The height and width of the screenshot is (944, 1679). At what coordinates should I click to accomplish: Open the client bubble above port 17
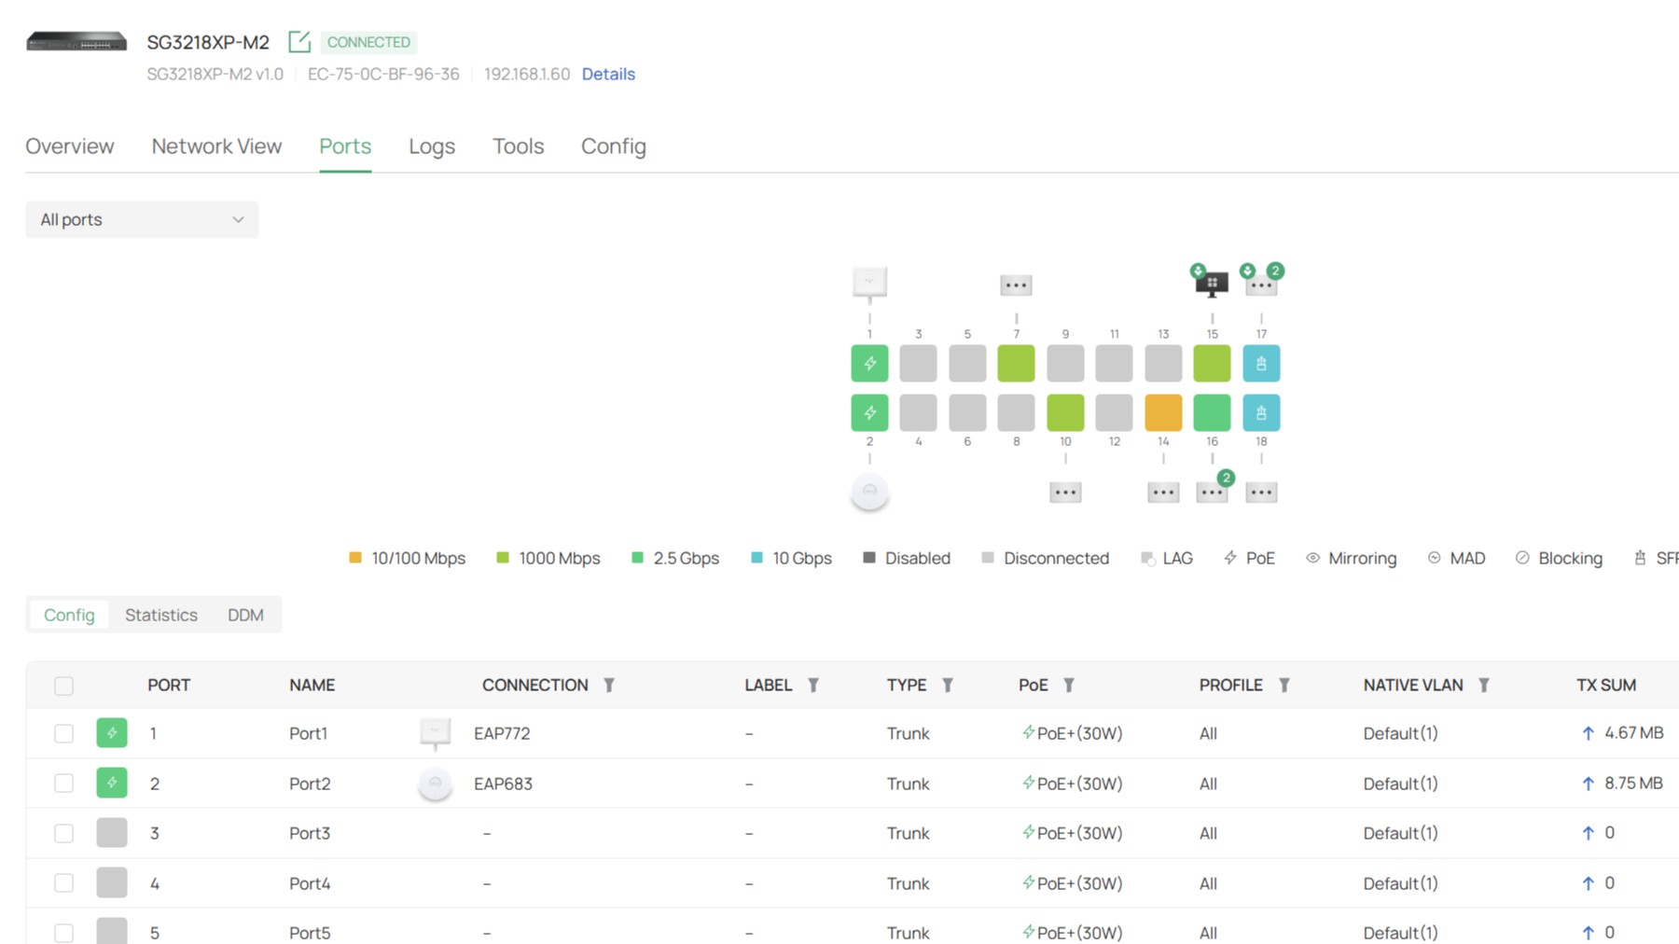pyautogui.click(x=1261, y=285)
